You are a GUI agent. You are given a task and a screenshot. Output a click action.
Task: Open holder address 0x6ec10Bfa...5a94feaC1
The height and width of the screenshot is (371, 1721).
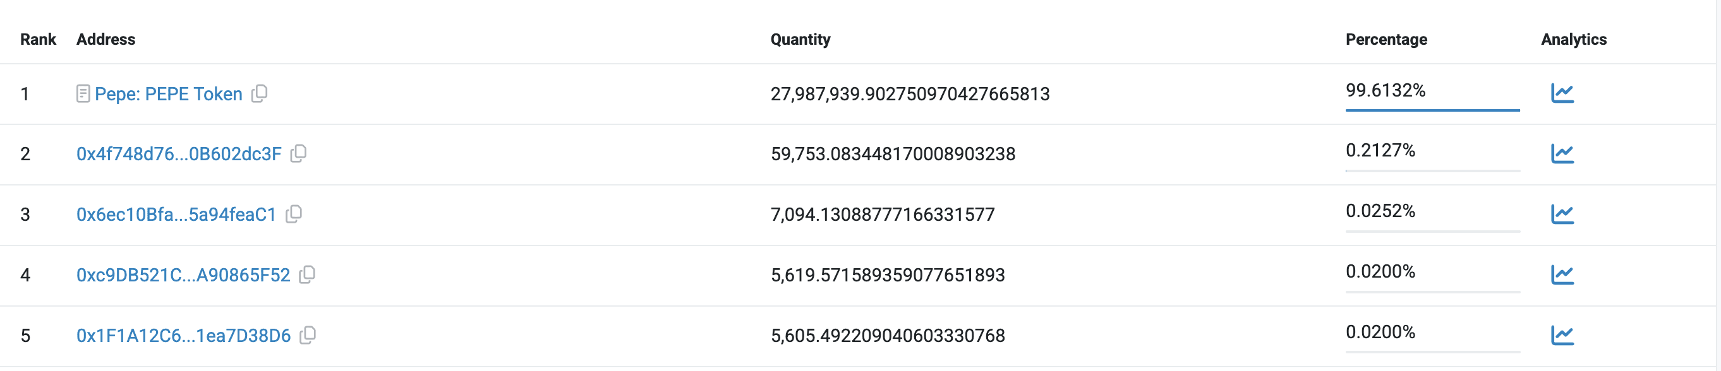176,215
